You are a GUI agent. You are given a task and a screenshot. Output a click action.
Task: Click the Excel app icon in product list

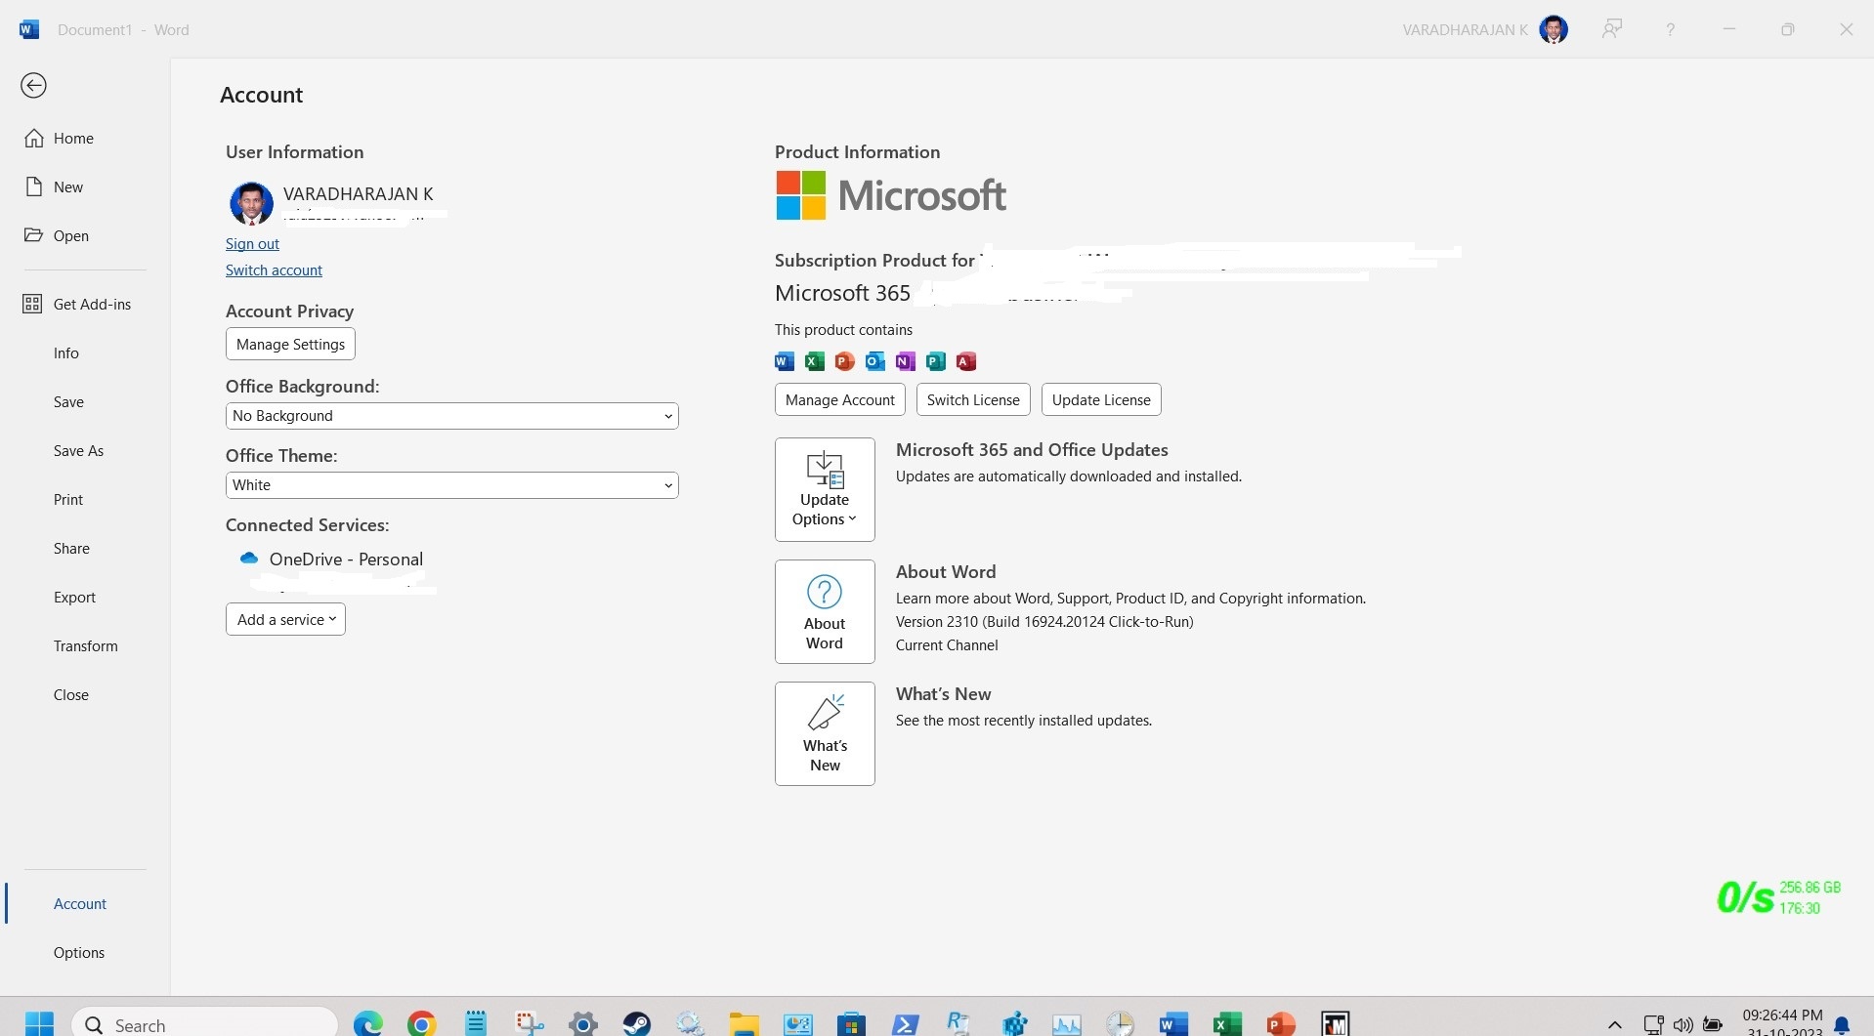tap(815, 361)
